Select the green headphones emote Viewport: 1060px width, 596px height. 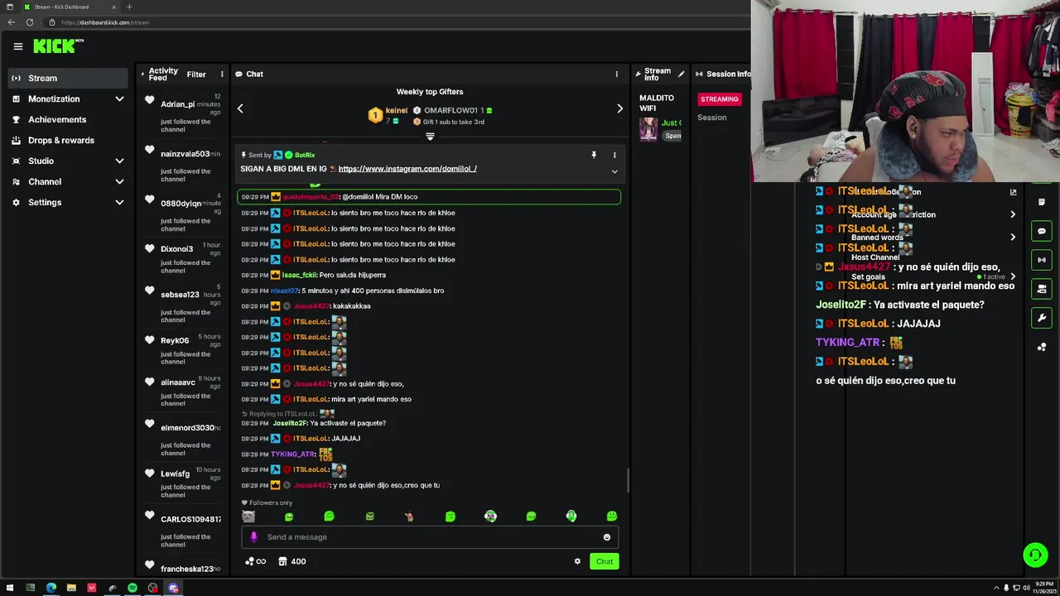pyautogui.click(x=571, y=517)
